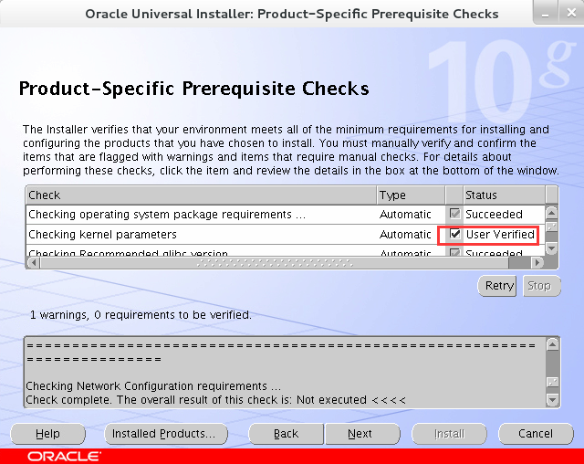Viewport: 584px width, 464px height.
Task: Click the grayed-out Stop button
Action: (541, 286)
